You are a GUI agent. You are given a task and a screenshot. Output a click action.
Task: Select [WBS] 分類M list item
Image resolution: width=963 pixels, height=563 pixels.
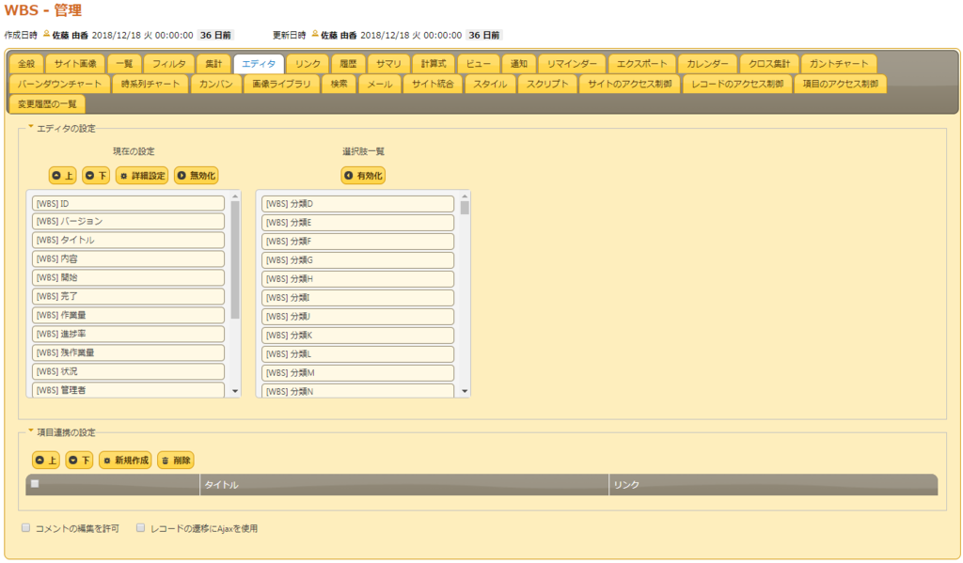pos(358,373)
